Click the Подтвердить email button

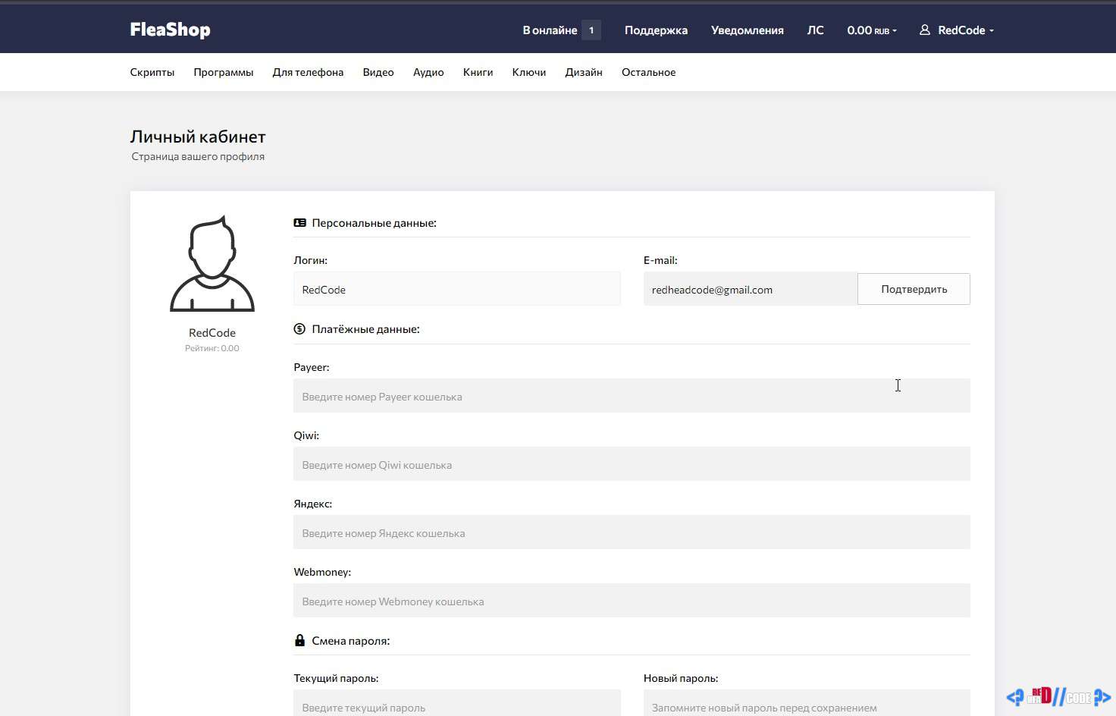914,289
